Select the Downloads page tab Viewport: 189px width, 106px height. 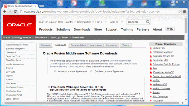point(60,45)
